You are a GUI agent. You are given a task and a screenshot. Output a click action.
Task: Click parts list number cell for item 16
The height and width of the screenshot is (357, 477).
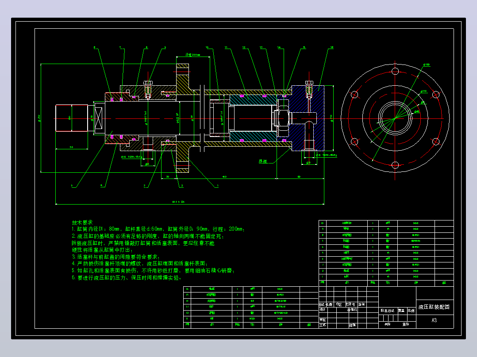(x=187, y=289)
